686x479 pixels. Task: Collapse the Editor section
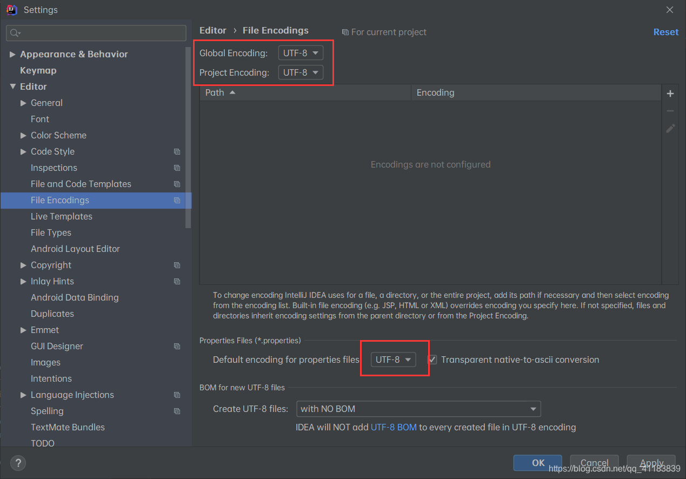(x=12, y=87)
